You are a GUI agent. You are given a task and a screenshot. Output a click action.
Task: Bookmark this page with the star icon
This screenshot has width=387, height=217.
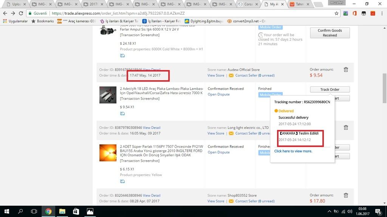(336, 13)
